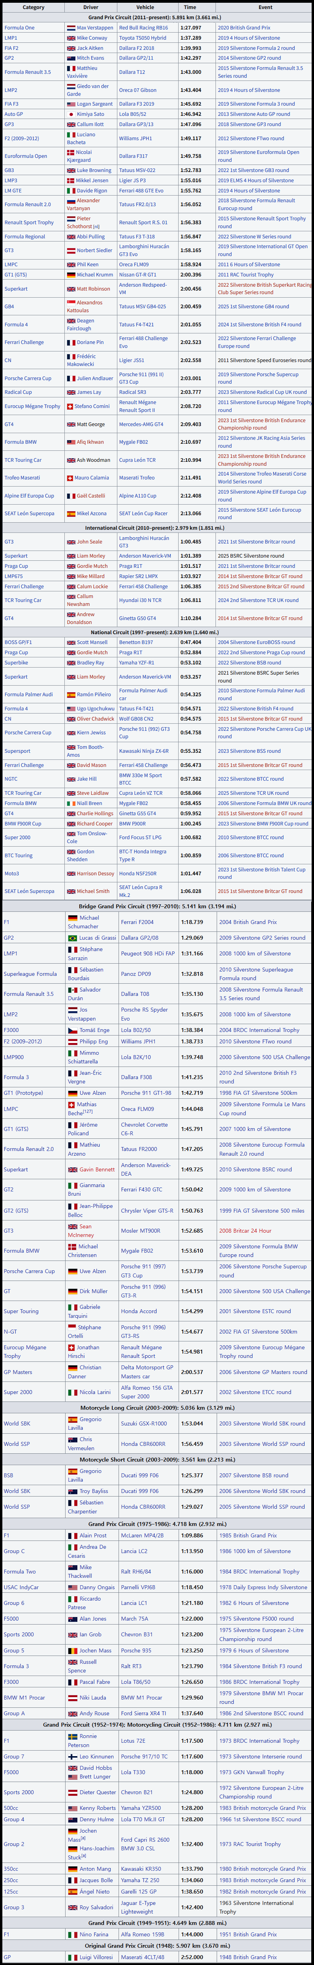Click the lap time 2:52.000
This screenshot has height=1965, width=314.
tap(192, 1958)
